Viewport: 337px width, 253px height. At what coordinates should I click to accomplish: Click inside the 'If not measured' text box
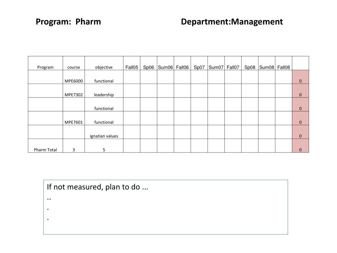point(166,207)
